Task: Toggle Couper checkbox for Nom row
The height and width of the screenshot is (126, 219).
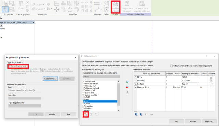Action: click(211, 77)
